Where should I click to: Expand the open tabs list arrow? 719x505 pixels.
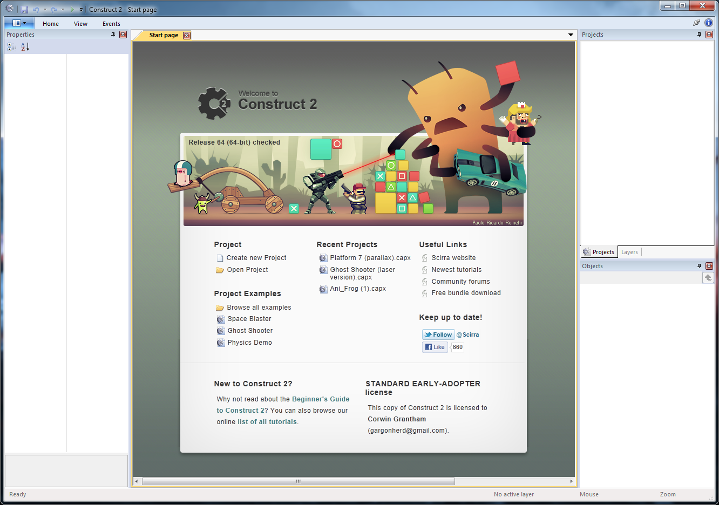571,35
